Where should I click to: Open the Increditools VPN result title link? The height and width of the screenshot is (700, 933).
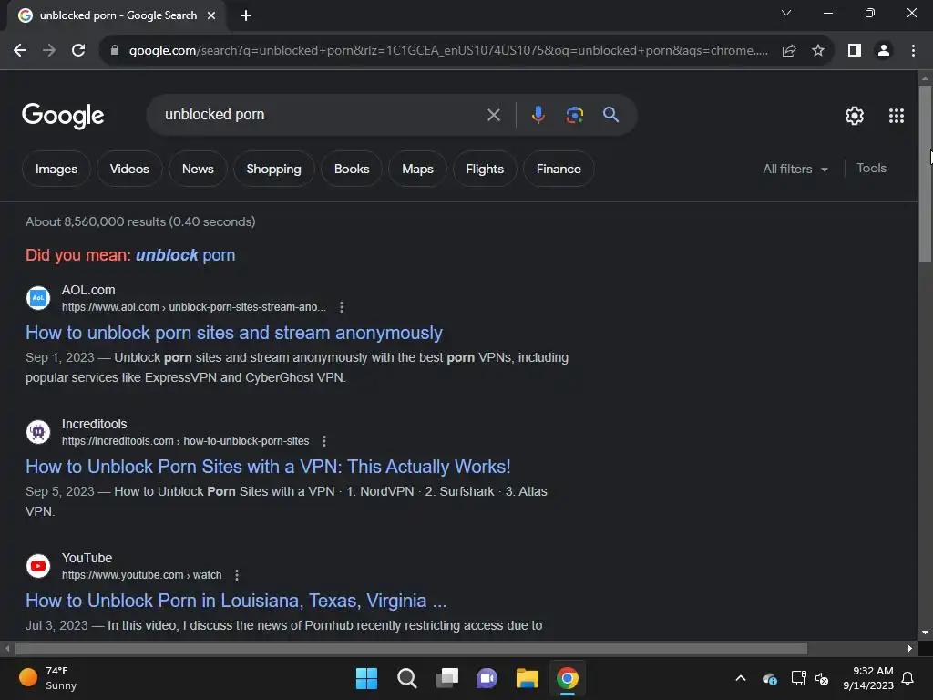[268, 467]
